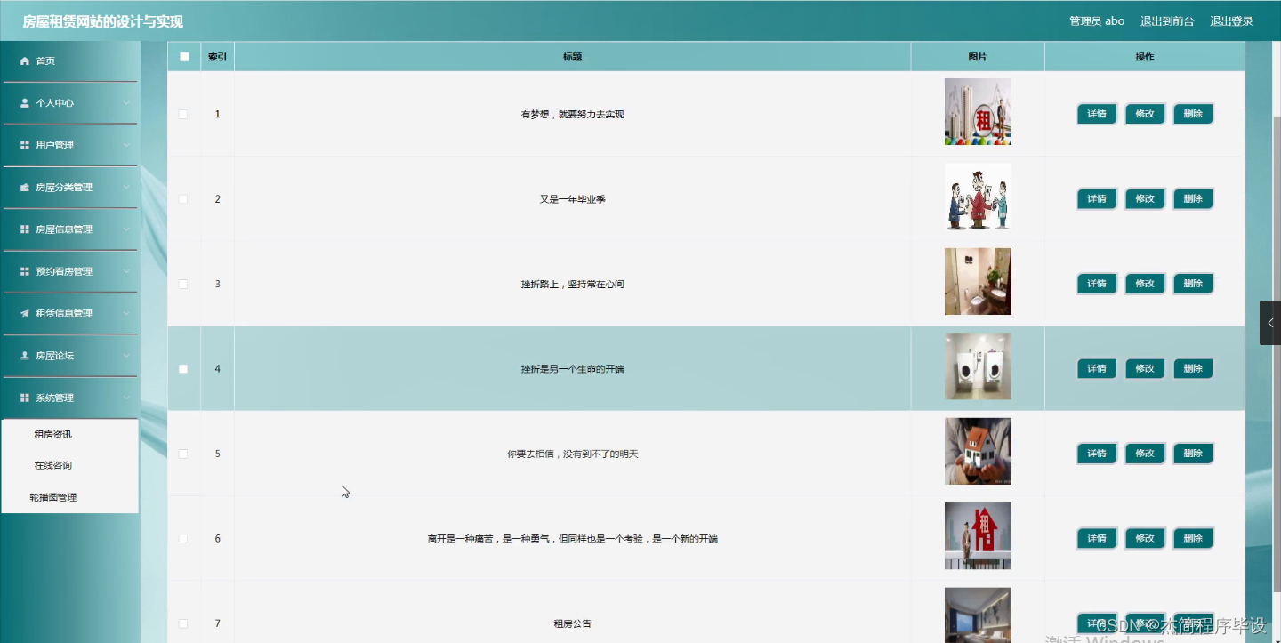Click the icon next to 预约看房管理
This screenshot has width=1281, height=643.
pyautogui.click(x=24, y=270)
